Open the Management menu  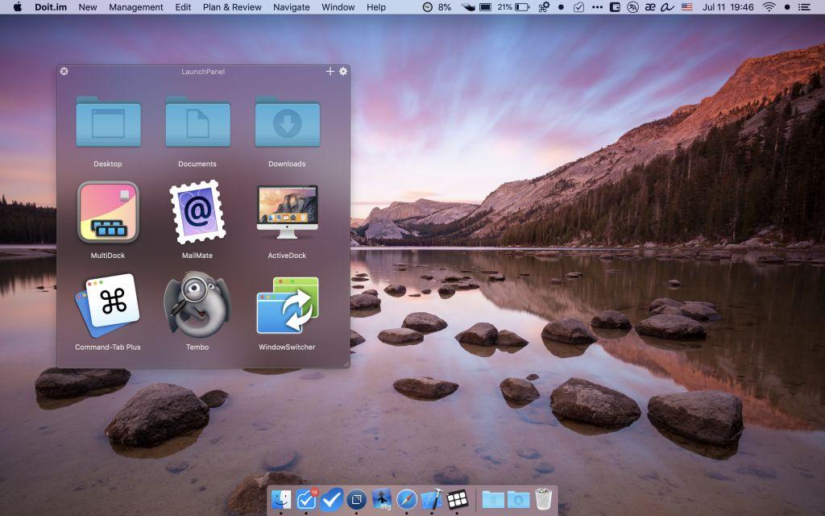point(135,7)
